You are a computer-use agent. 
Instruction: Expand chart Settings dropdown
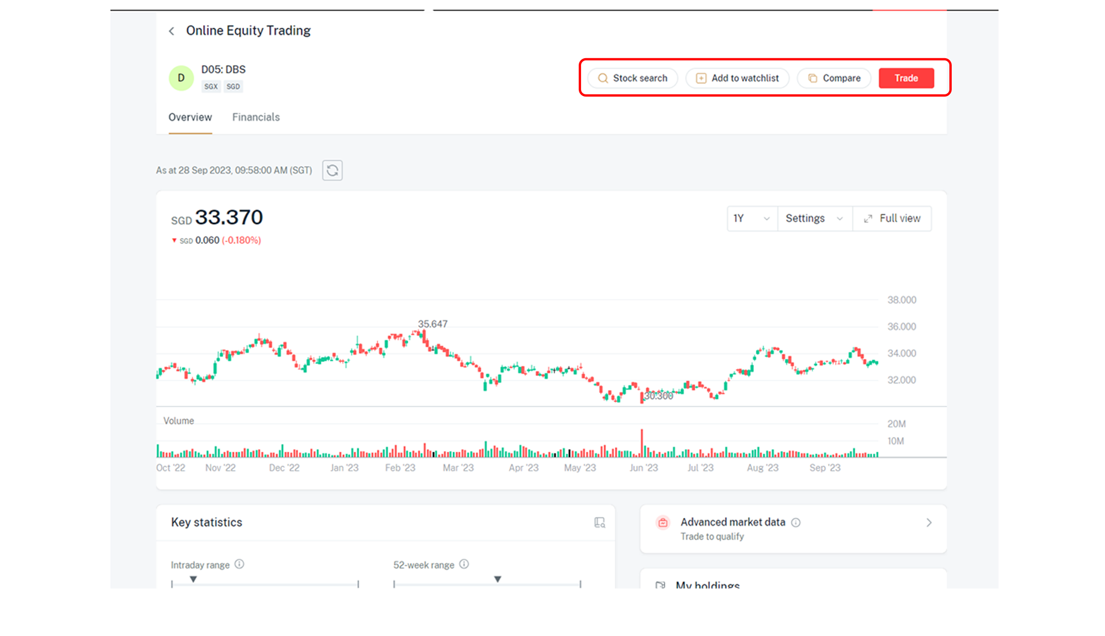pyautogui.click(x=815, y=219)
